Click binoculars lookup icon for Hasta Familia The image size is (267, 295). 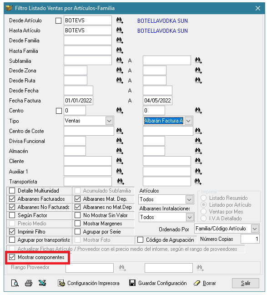(120, 51)
